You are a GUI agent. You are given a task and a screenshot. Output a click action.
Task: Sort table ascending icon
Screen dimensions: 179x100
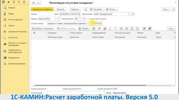pyautogui.click(x=132, y=28)
